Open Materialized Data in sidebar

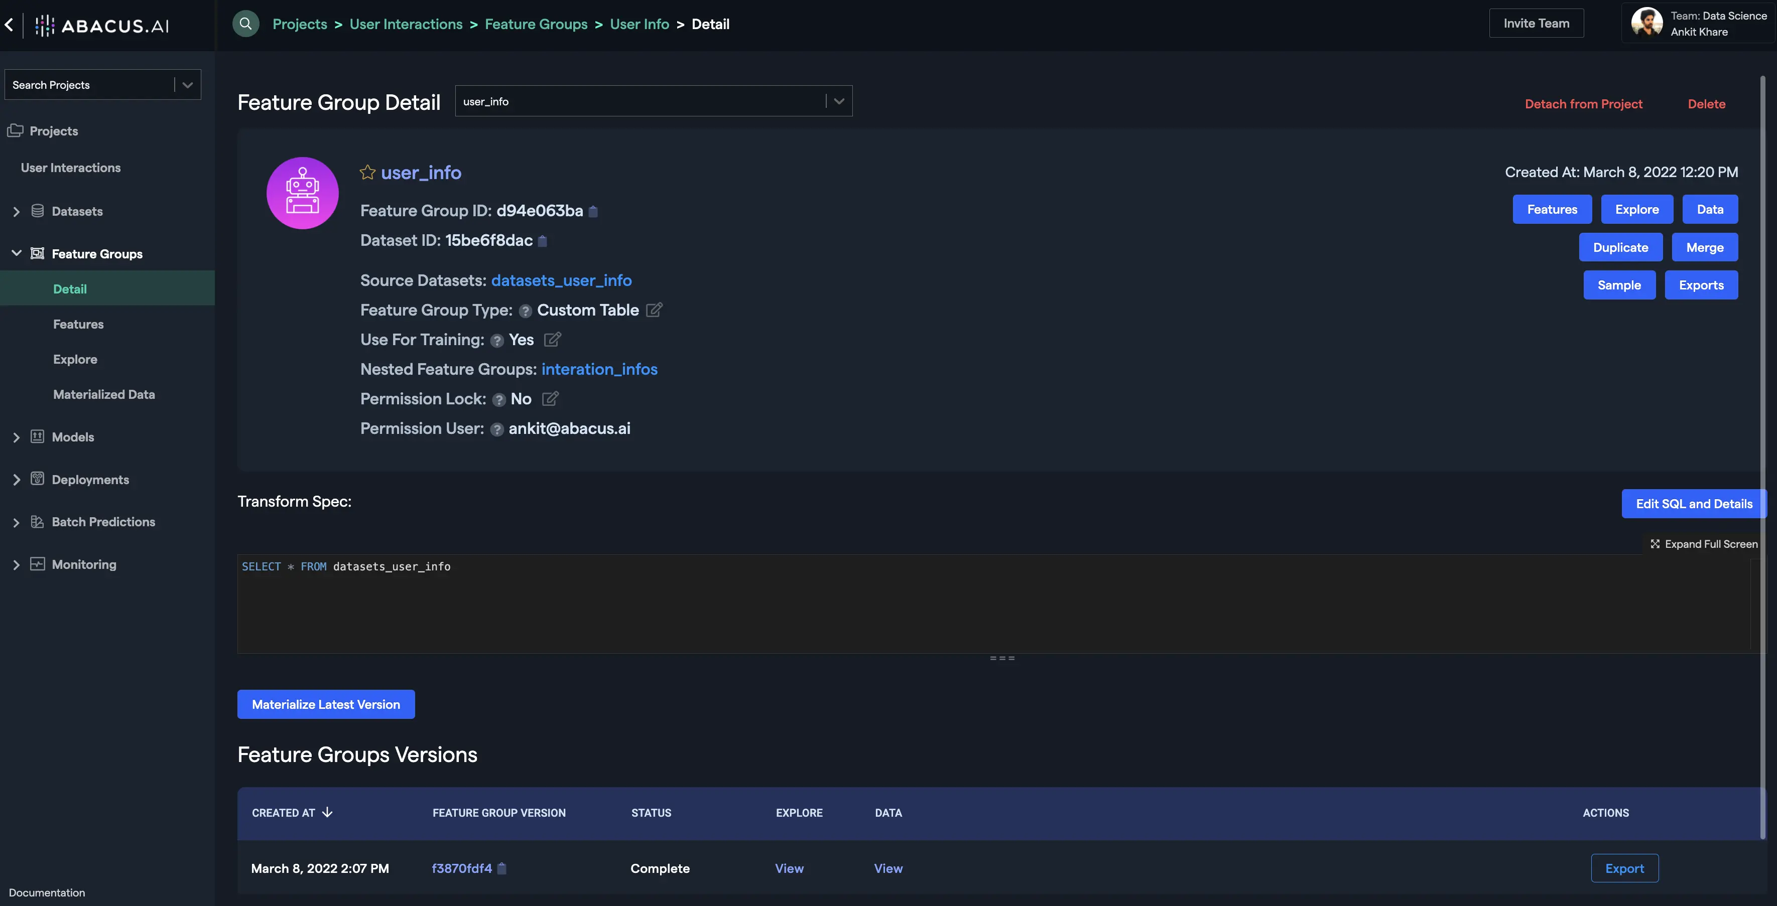(103, 394)
